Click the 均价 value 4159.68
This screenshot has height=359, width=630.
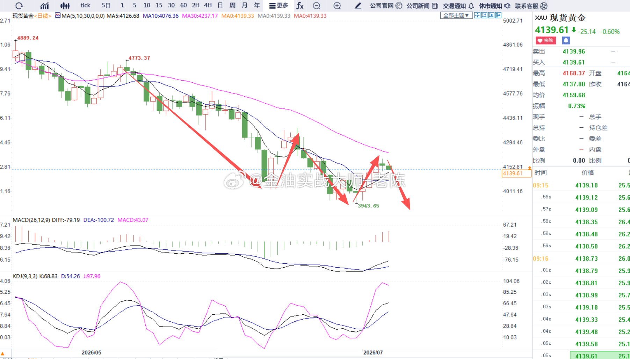click(x=574, y=95)
